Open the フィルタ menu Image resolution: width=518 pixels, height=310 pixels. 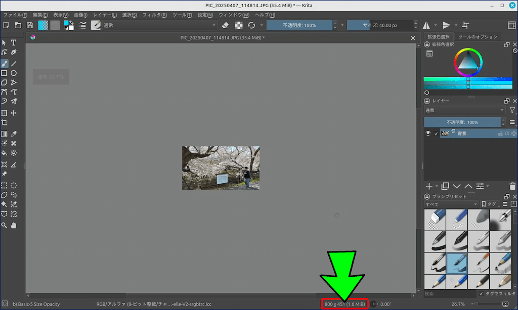154,15
